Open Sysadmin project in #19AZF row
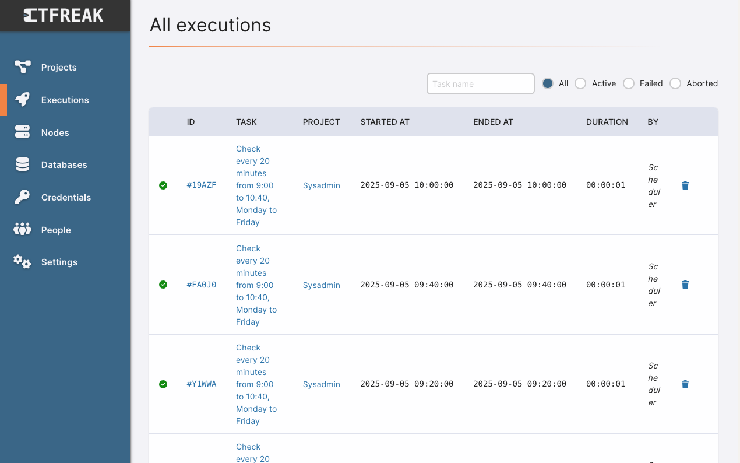This screenshot has height=463, width=740. (x=322, y=185)
